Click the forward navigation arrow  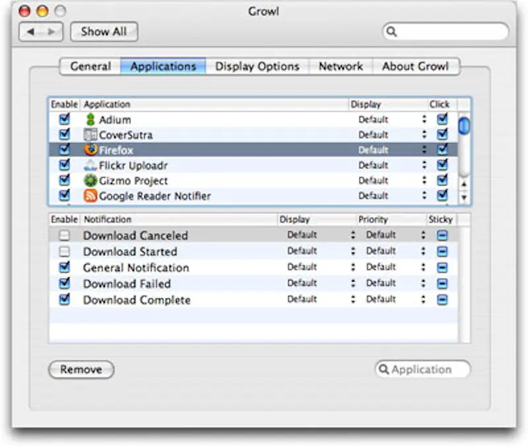pos(51,31)
